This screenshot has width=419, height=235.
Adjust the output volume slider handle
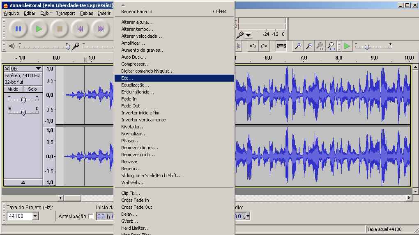coord(68,47)
